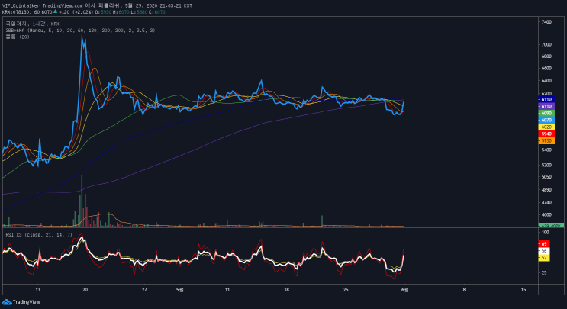Select the blue 6070 current price label
The image size is (567, 309).
click(x=546, y=120)
